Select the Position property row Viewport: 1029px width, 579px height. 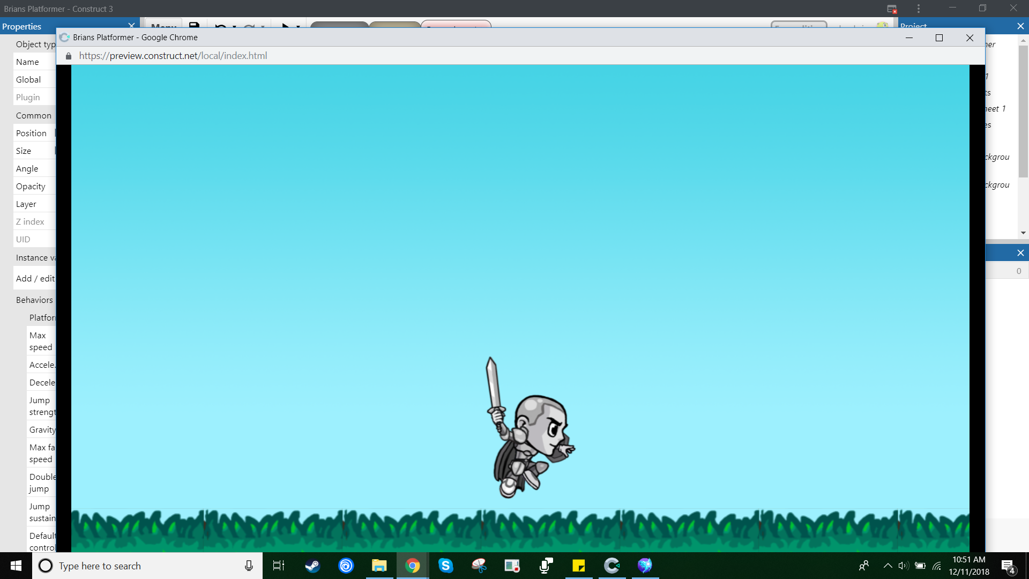coord(34,133)
